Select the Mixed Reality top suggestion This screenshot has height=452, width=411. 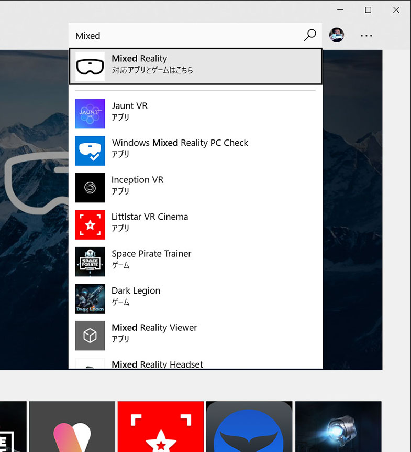coord(195,66)
